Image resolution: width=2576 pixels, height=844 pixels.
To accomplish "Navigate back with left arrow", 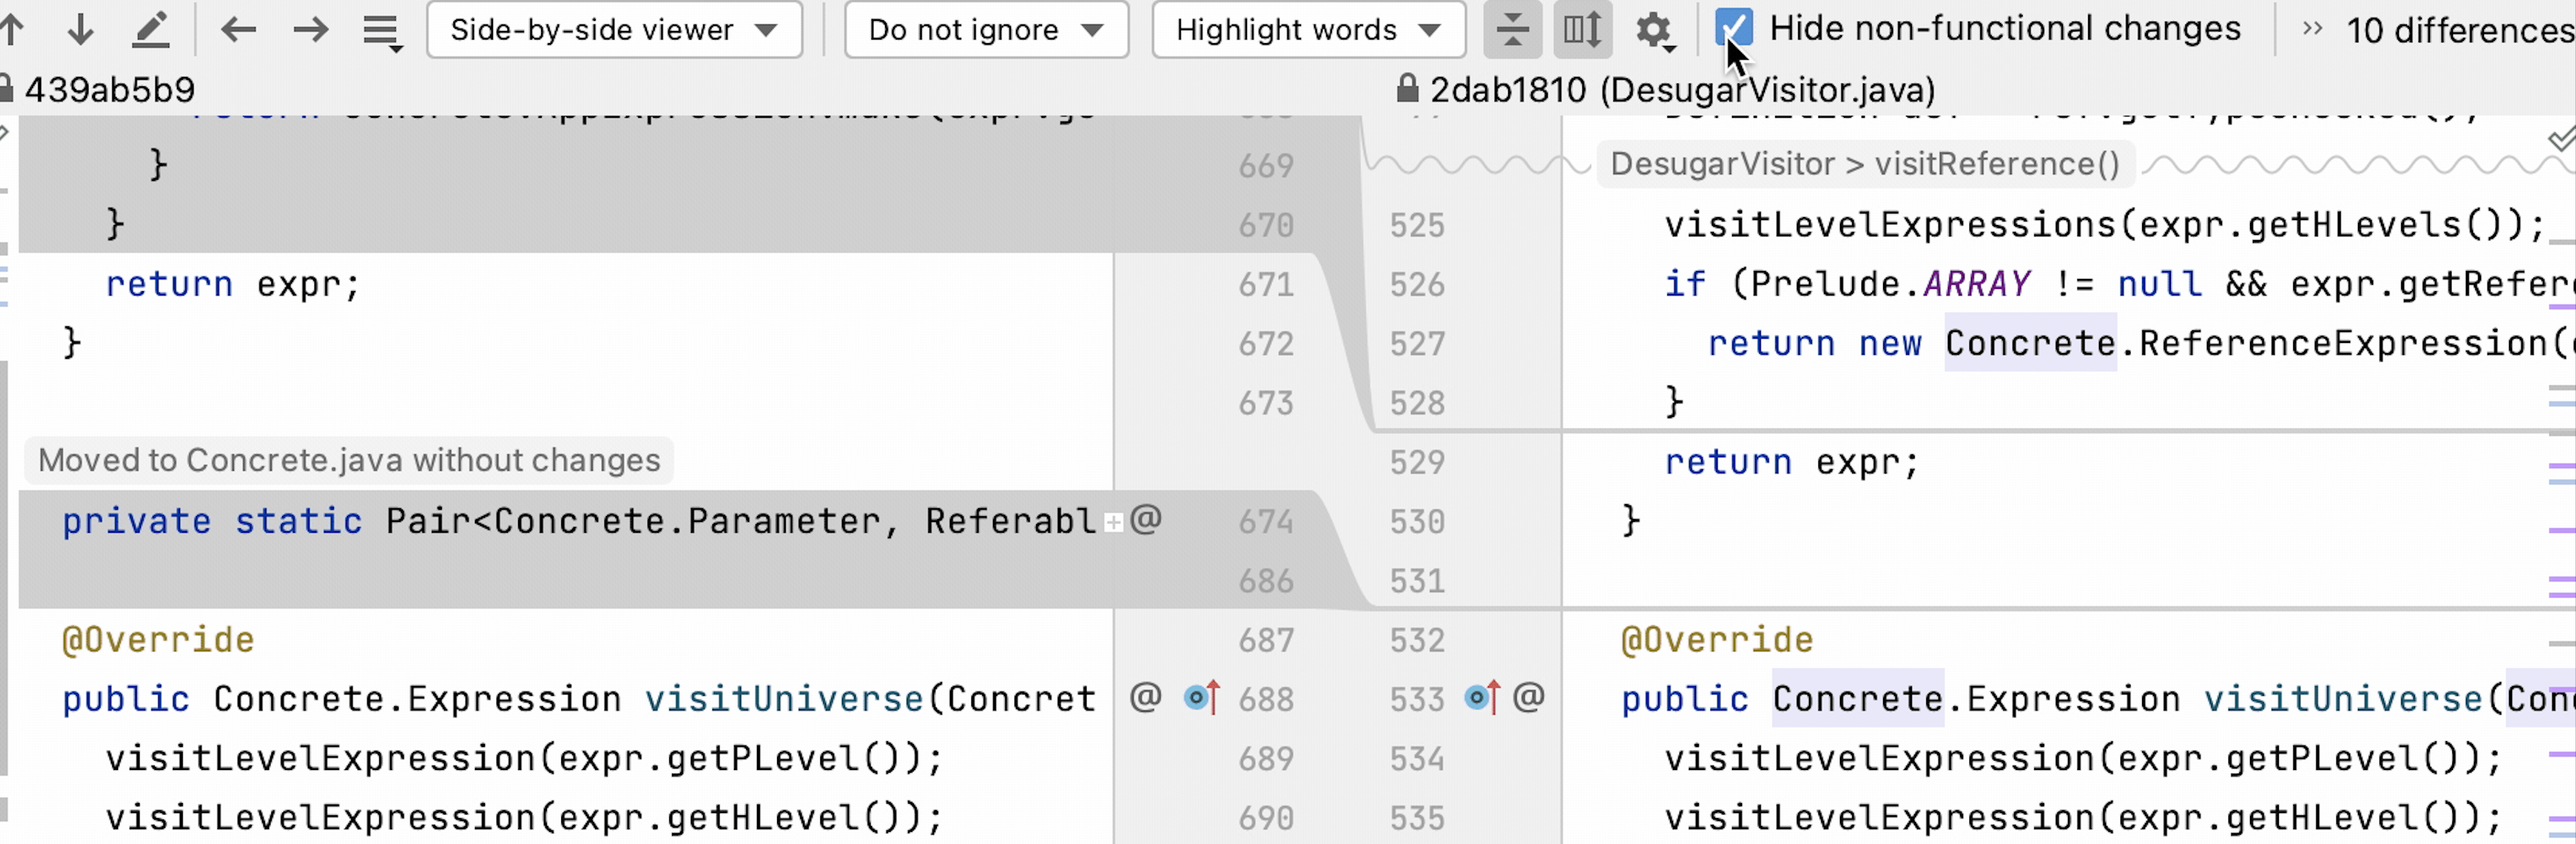I will pyautogui.click(x=238, y=29).
